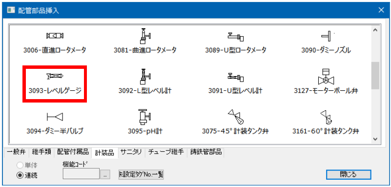
Task: Switch to the サニタリ tab
Action: (x=131, y=152)
